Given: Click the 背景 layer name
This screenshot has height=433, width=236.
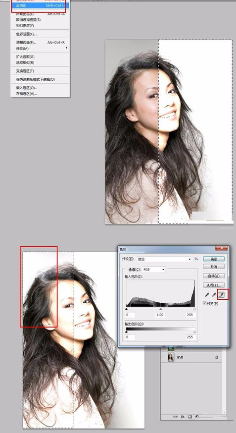Looking at the screenshot, I should click(x=180, y=357).
